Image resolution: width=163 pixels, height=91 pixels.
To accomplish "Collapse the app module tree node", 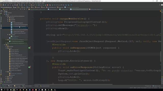I will (x=3, y=11).
